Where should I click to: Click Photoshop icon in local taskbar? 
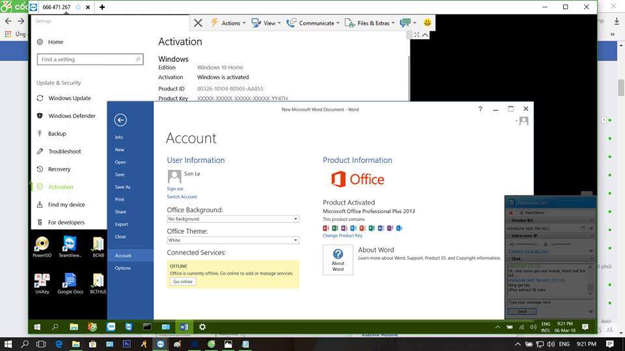click(126, 344)
